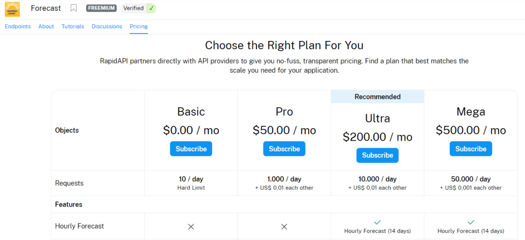Open the Tutorials tab
The height and width of the screenshot is (240, 525).
point(73,27)
